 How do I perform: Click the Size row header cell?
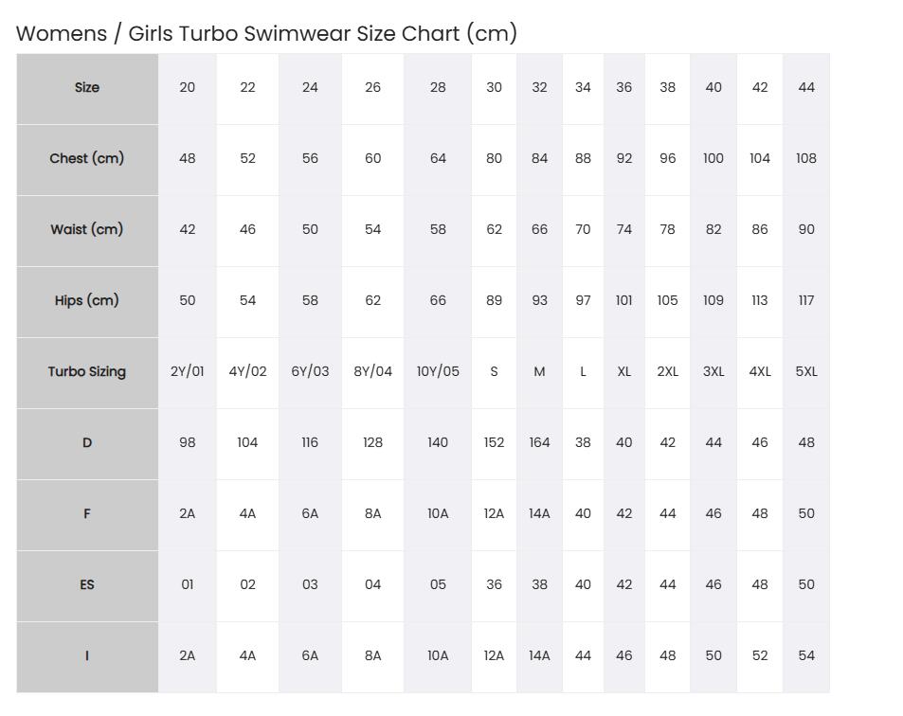(x=87, y=89)
